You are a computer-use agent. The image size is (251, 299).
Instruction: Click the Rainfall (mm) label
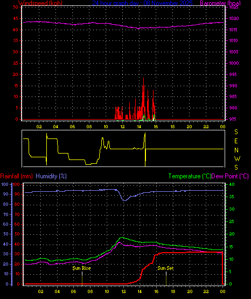point(16,176)
